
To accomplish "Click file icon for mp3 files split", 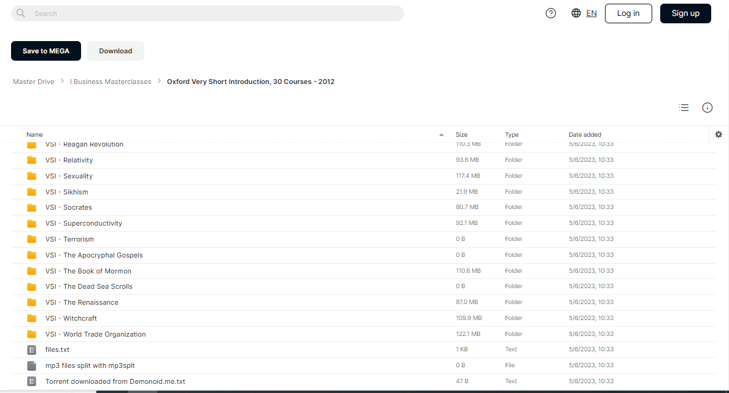I will 31,365.
